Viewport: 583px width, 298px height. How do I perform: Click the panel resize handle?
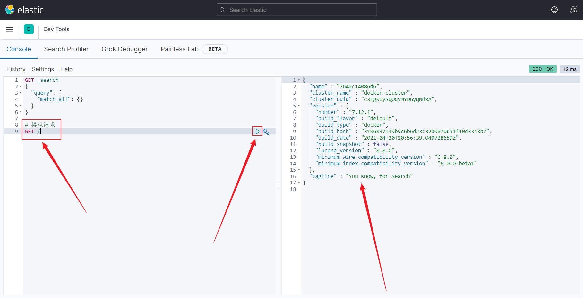click(x=279, y=186)
